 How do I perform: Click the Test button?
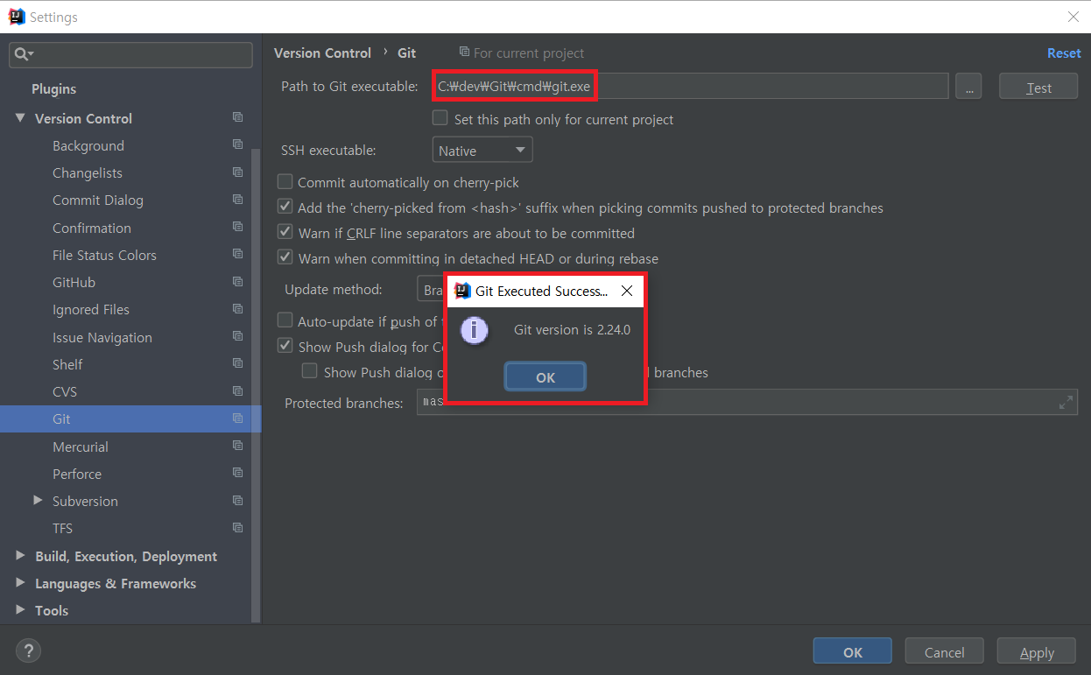[x=1038, y=87]
